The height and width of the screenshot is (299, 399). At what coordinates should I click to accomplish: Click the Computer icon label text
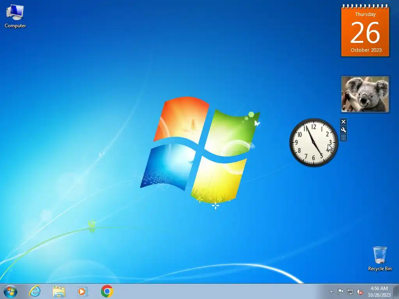coord(15,26)
